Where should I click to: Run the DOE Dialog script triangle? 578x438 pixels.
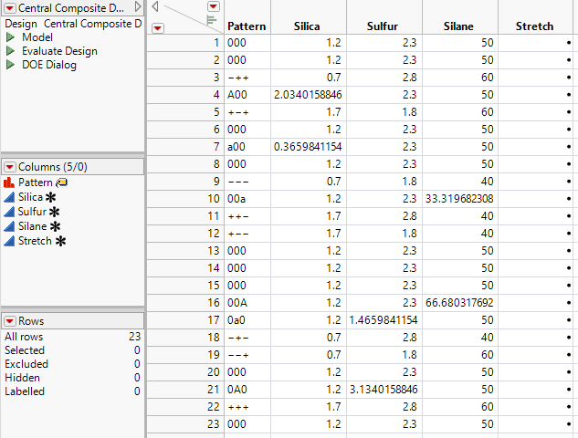click(x=10, y=65)
